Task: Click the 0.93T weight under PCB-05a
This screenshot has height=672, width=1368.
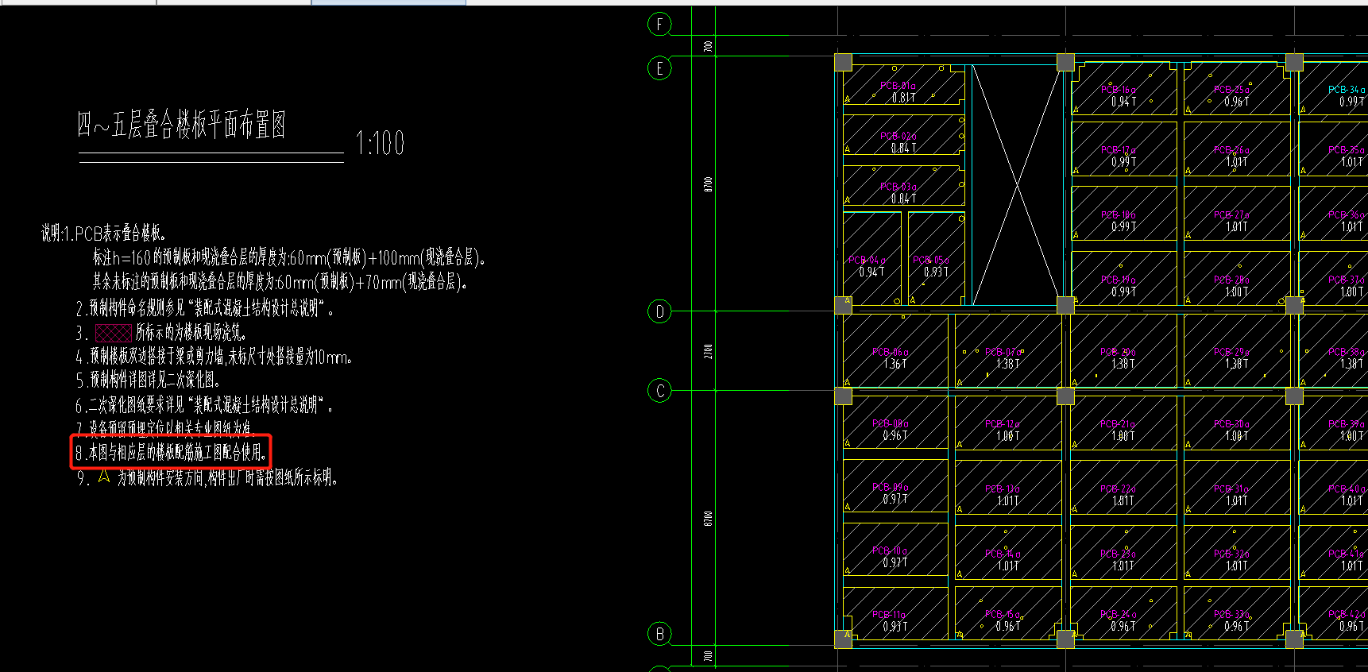Action: point(936,272)
